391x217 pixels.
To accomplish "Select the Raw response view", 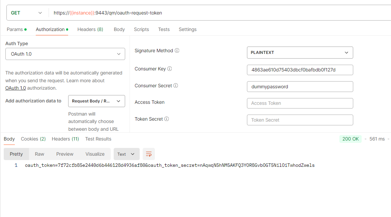I will pyautogui.click(x=39, y=154).
